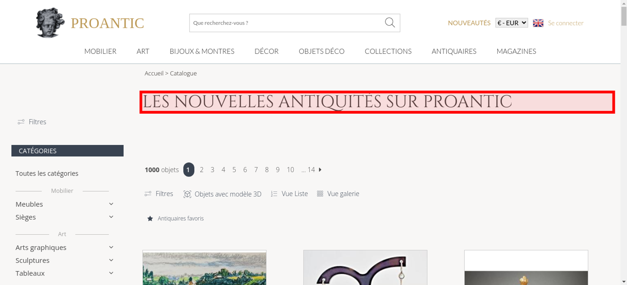This screenshot has width=627, height=285.
Task: Click the search magnifier icon
Action: pos(390,23)
